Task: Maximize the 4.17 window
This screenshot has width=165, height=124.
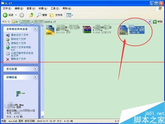Action: (157, 4)
